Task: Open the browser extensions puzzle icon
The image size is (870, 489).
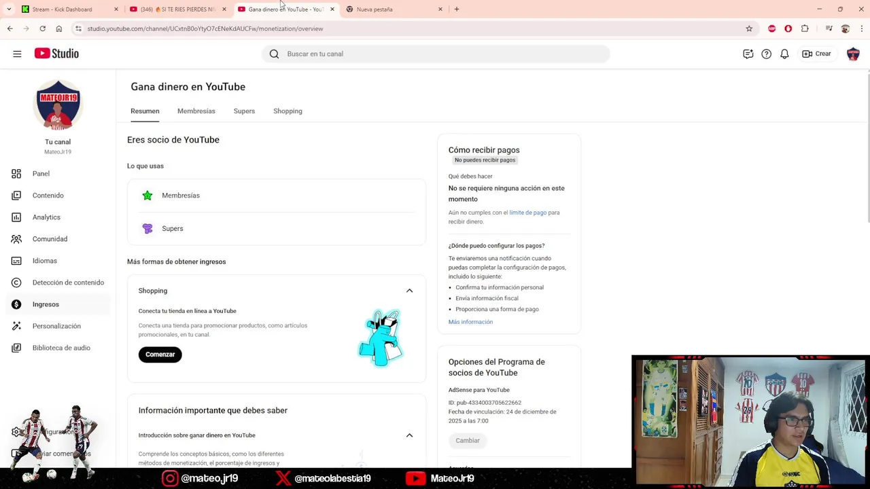Action: click(x=805, y=29)
